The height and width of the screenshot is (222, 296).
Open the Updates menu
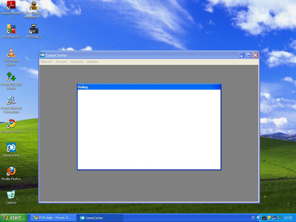pyautogui.click(x=92, y=62)
